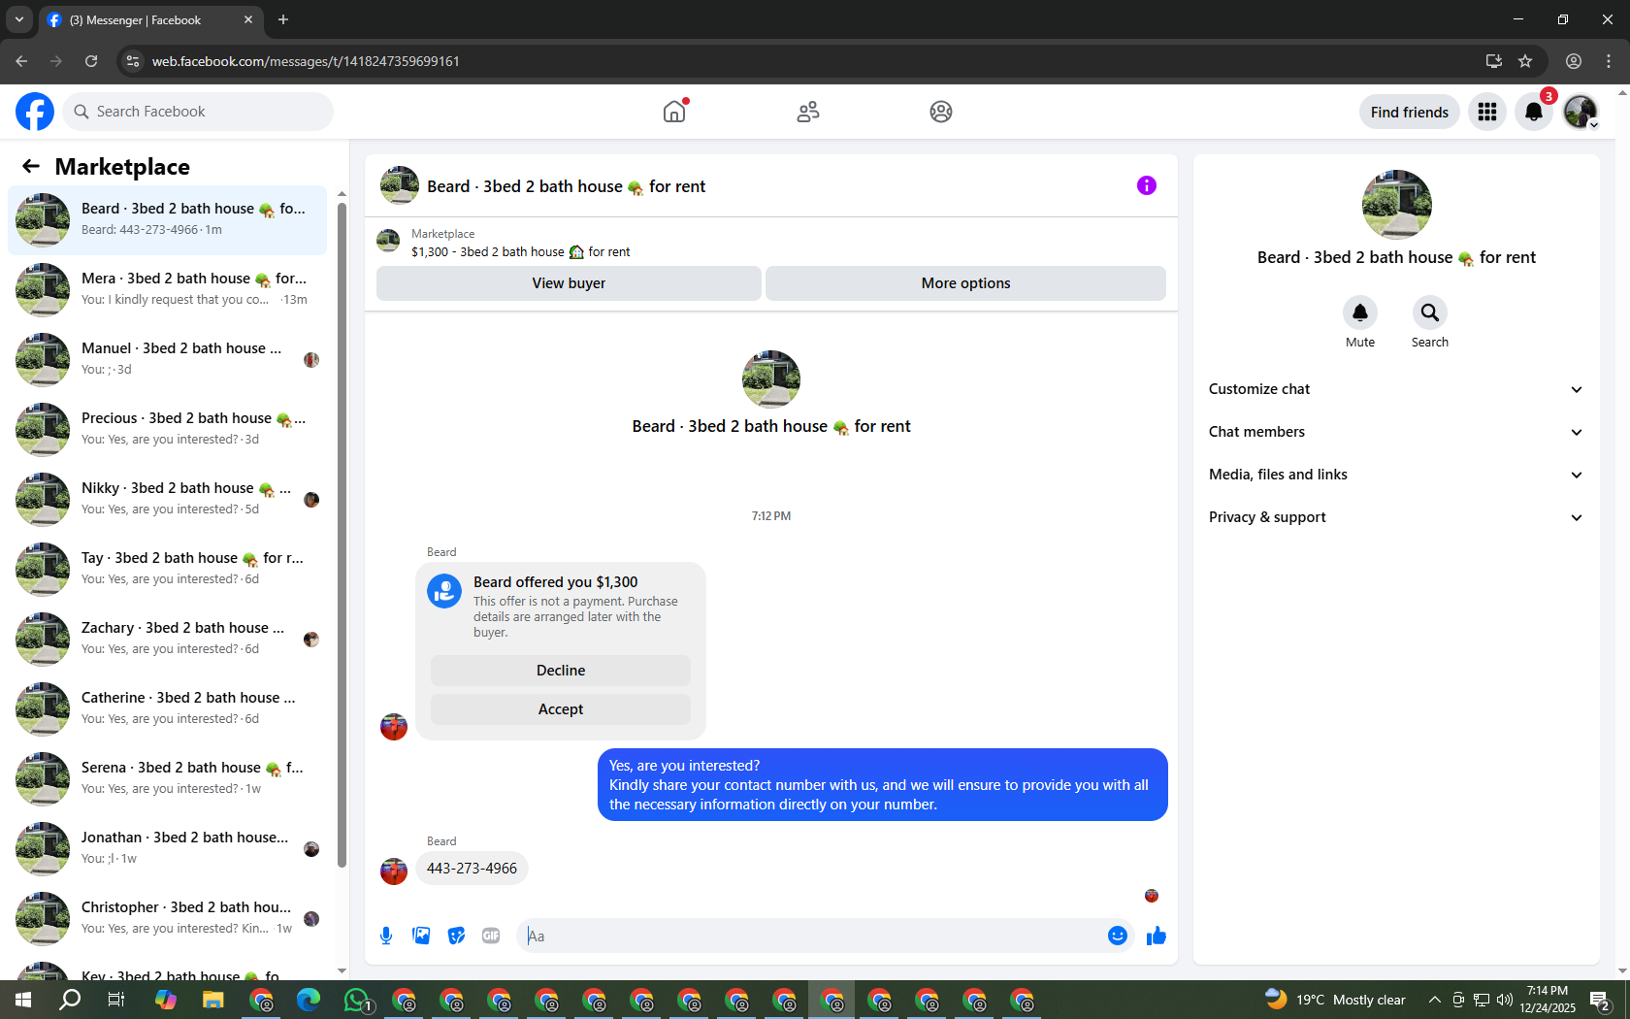1630x1019 pixels.
Task: Send a thumbs up like
Action: point(1157,936)
